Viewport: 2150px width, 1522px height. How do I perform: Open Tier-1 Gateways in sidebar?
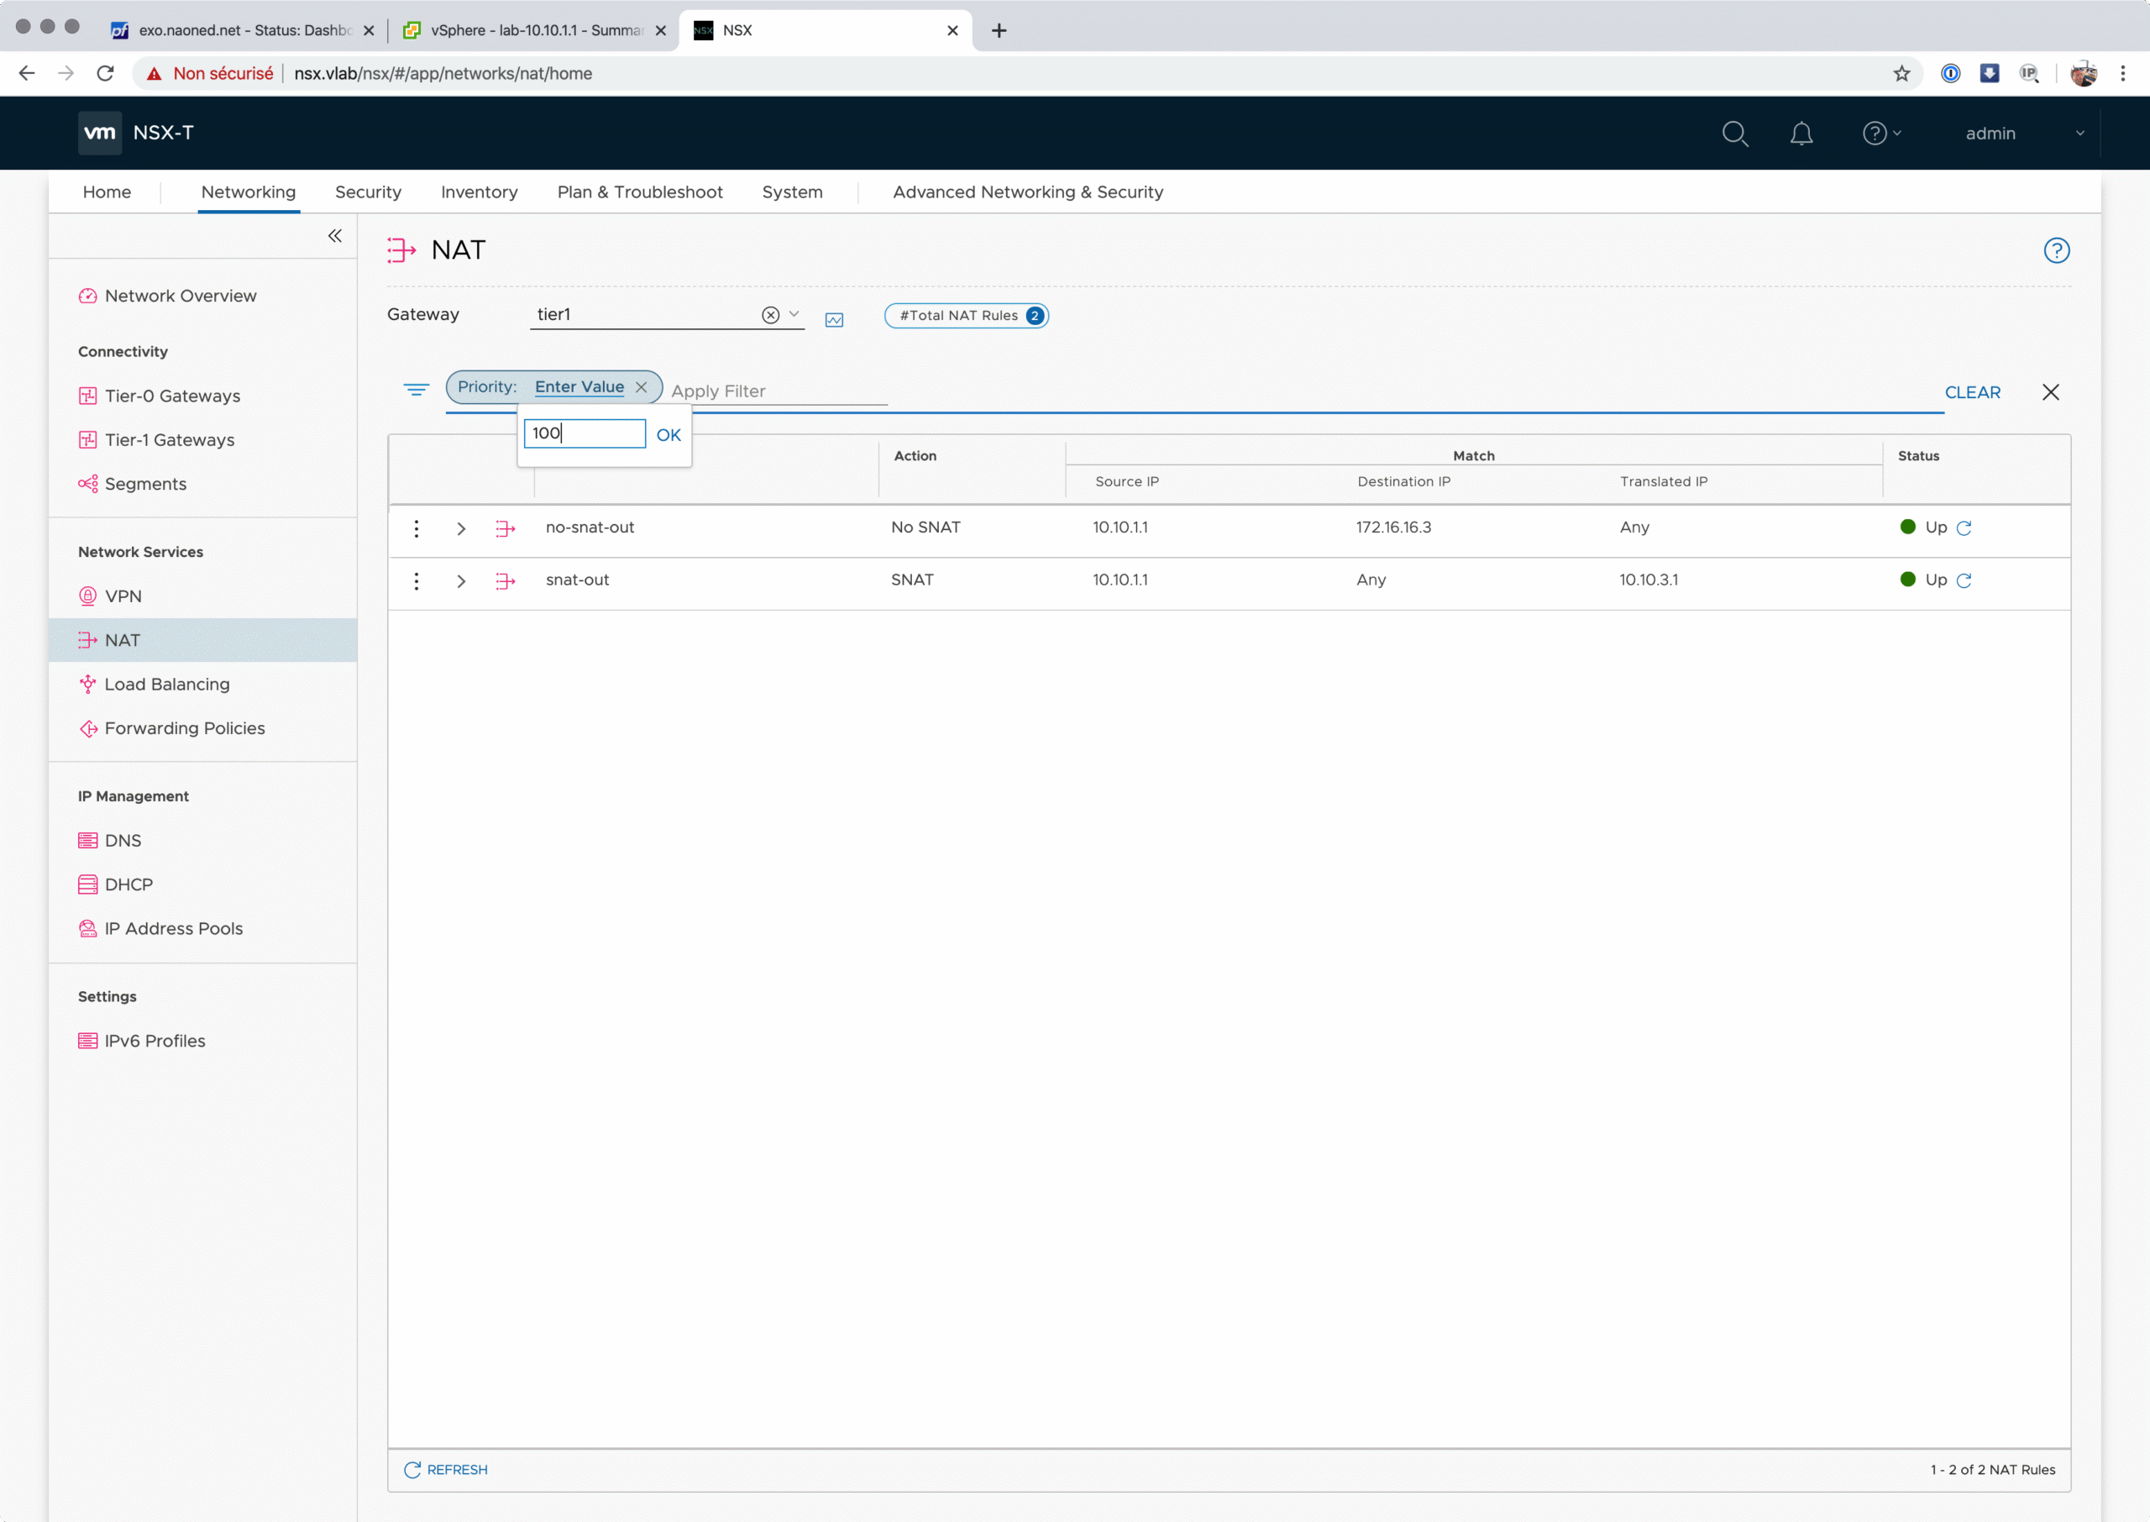pos(169,439)
